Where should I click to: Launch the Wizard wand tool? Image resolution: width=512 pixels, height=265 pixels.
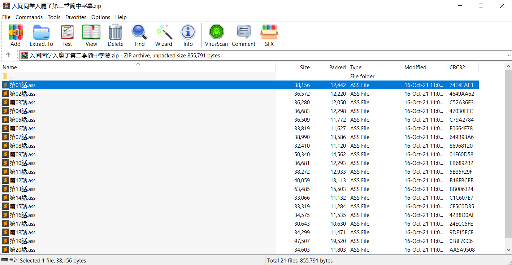164,32
